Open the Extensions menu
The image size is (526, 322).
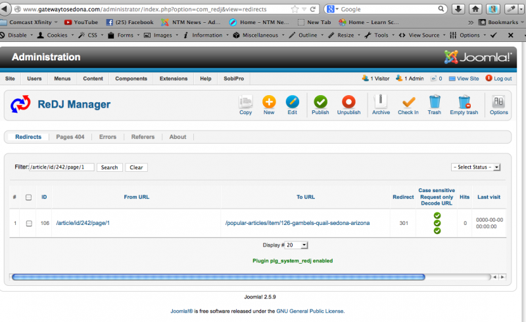pos(174,79)
